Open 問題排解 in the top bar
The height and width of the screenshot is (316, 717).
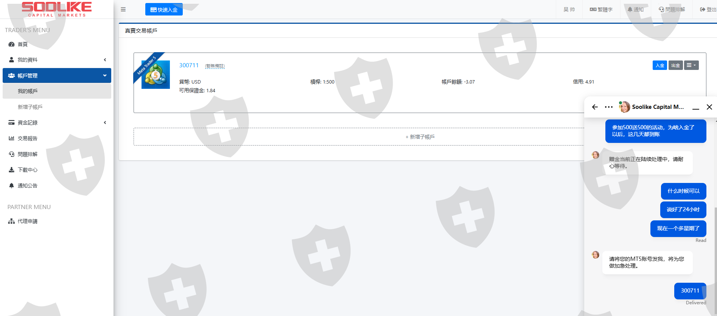click(672, 9)
